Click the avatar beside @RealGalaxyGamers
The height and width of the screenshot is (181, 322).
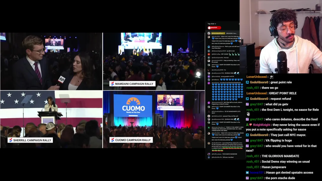coord(209,47)
